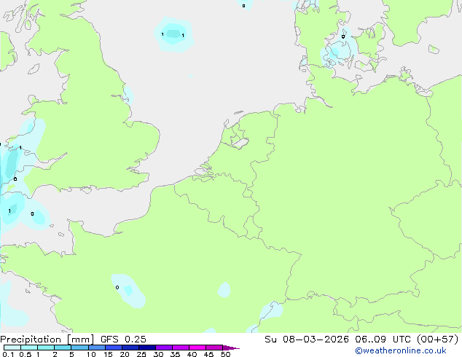Click the 30–35 mm purple legend swatch
The image size is (462, 357).
pos(164,348)
